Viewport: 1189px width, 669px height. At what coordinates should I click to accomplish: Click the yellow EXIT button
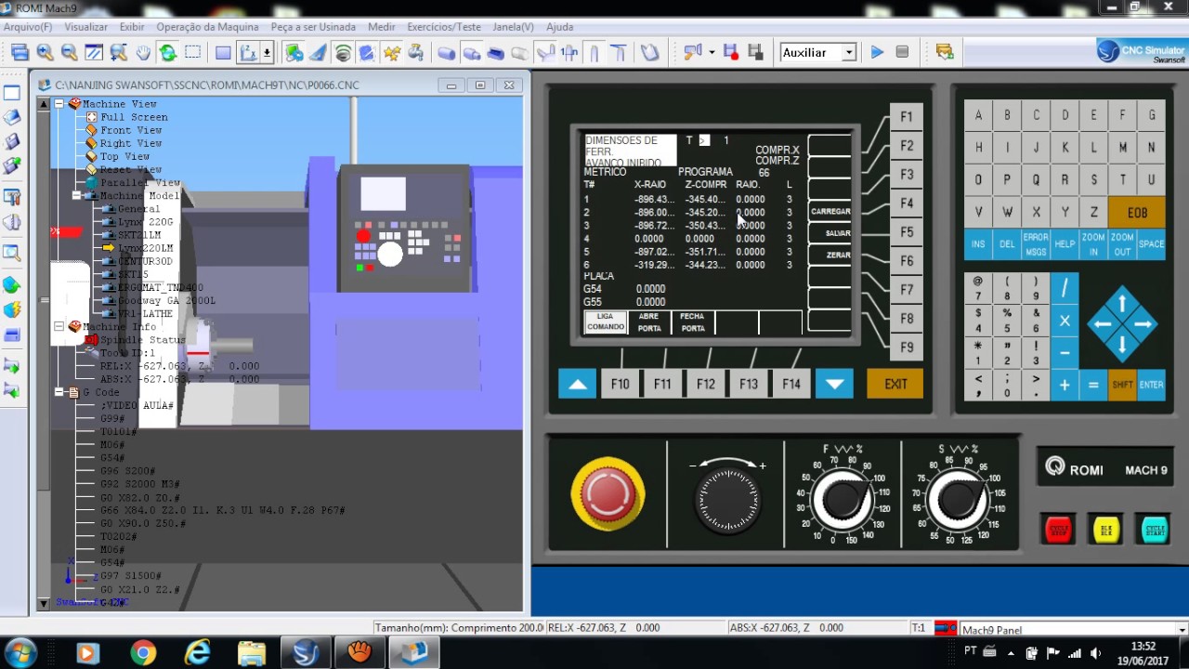tap(895, 384)
